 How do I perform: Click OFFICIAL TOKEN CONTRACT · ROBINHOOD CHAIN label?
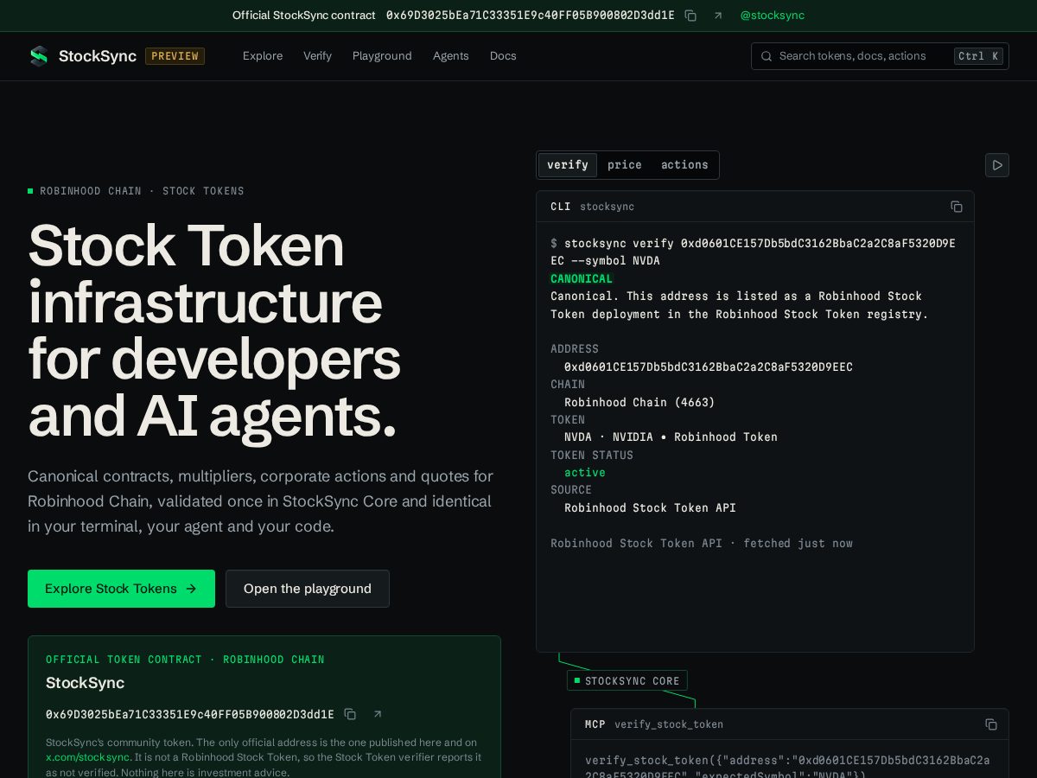click(185, 660)
